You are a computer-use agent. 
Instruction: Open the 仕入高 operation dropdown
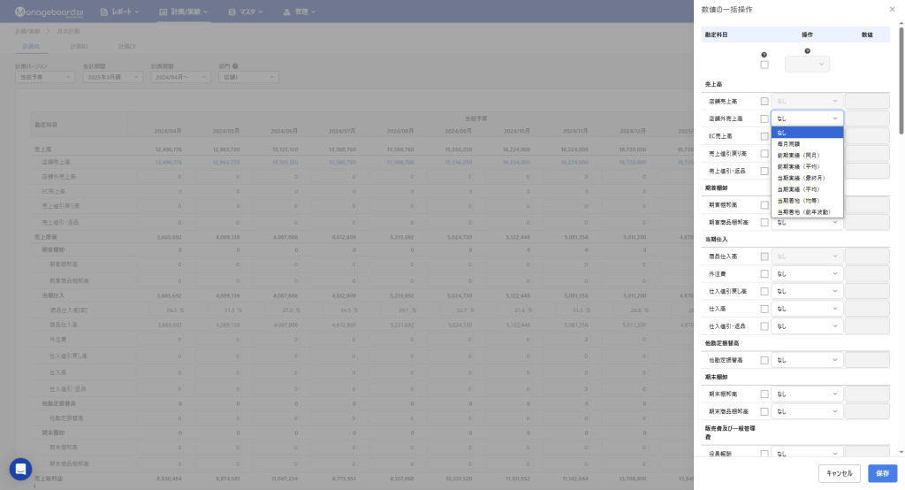click(807, 309)
